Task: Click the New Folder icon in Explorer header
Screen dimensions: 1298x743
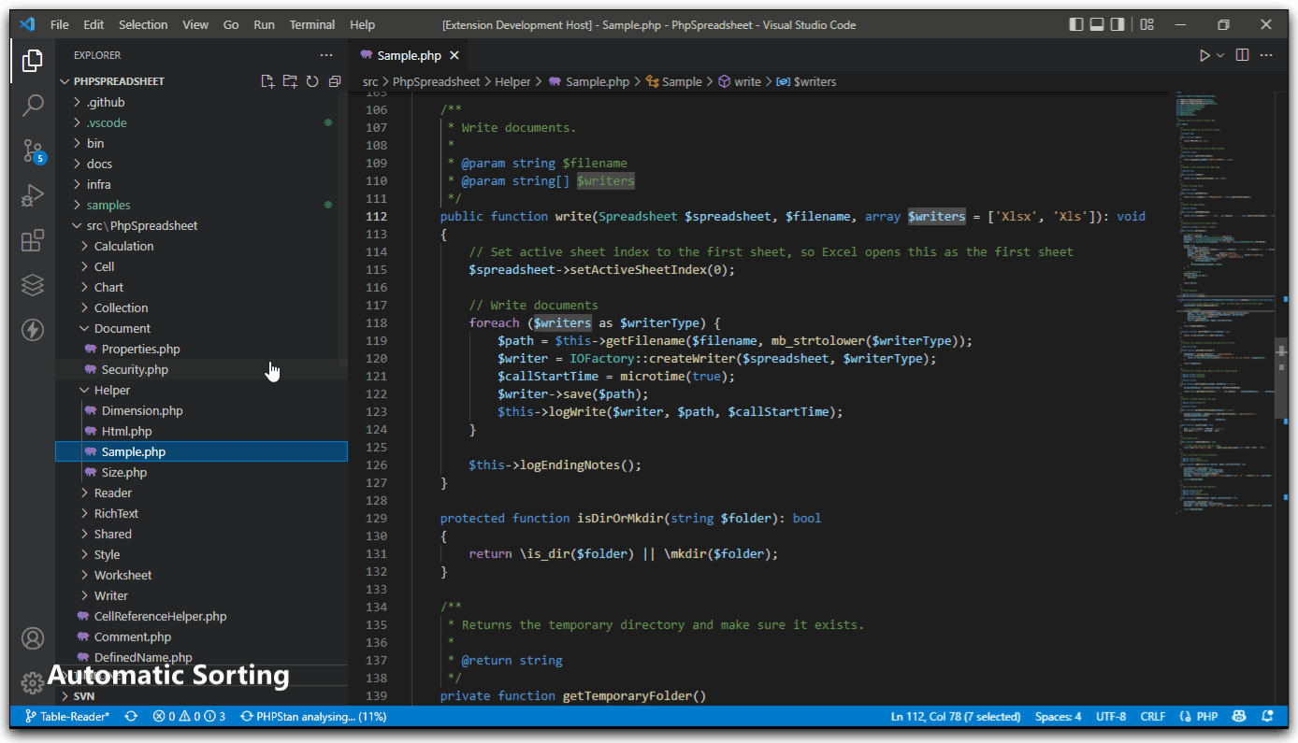Action: point(290,81)
